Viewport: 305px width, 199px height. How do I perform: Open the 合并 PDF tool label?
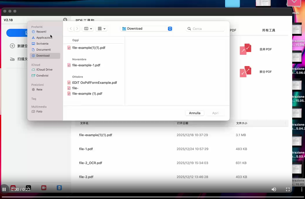[x=265, y=49]
